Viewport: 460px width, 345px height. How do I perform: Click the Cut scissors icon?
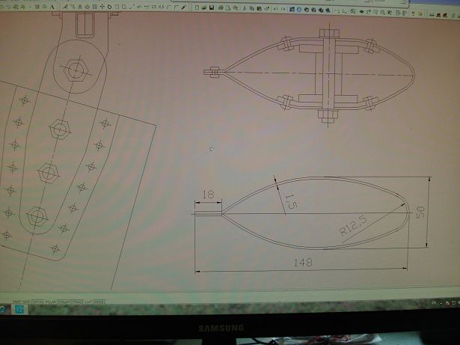(245, 7)
